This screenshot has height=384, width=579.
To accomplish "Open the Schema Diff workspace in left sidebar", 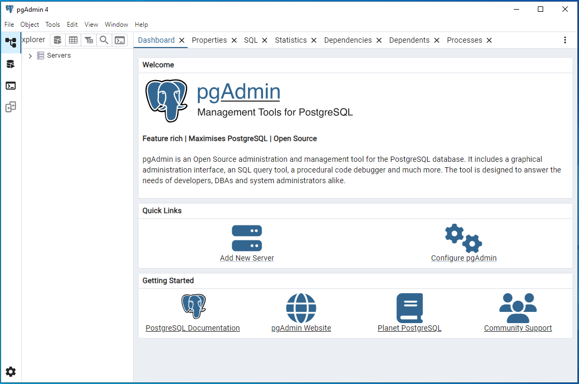I will [x=11, y=107].
